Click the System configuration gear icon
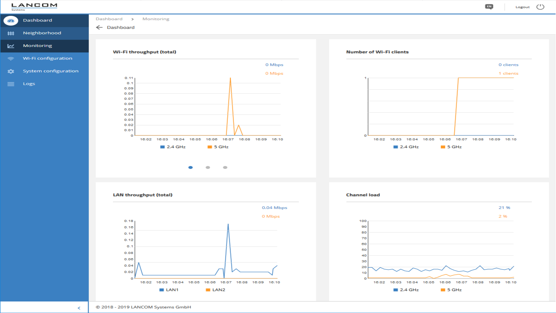This screenshot has height=313, width=556. 11,71
